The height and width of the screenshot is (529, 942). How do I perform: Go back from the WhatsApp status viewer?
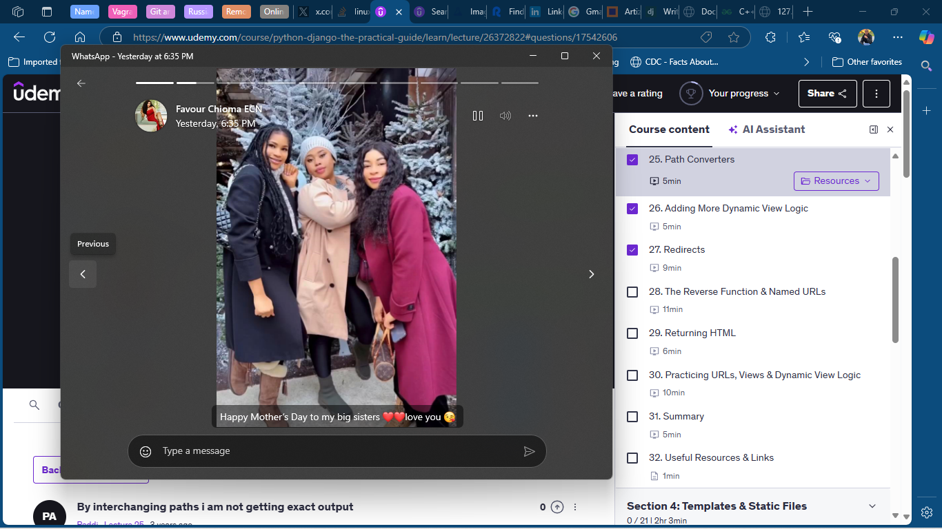[81, 83]
